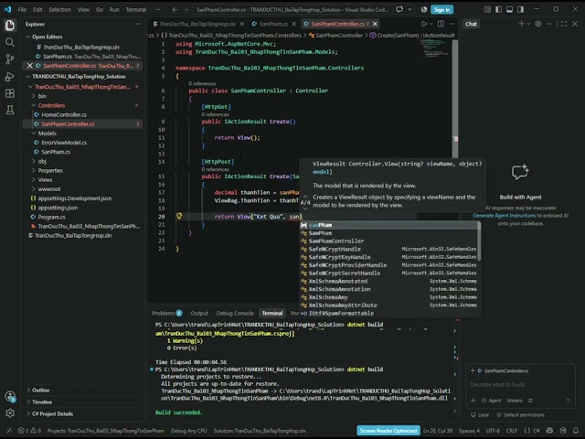Collapse the Models folder
The width and height of the screenshot is (585, 439).
[47, 134]
